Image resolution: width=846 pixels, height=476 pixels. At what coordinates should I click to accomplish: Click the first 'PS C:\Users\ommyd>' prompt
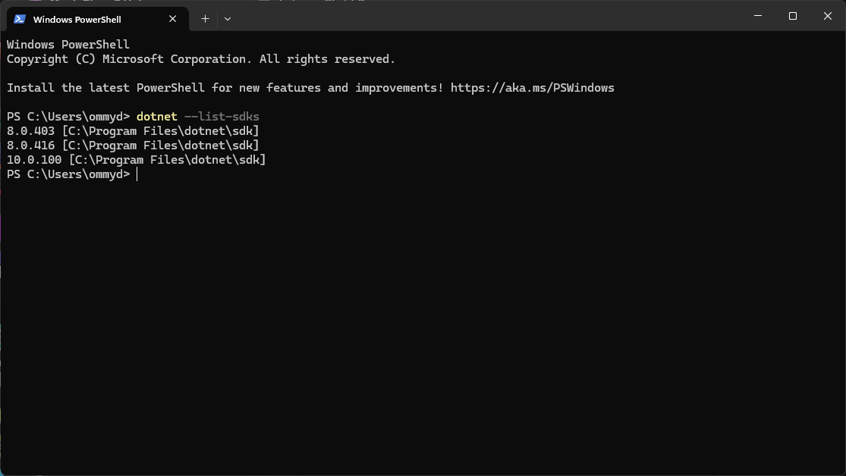(68, 117)
